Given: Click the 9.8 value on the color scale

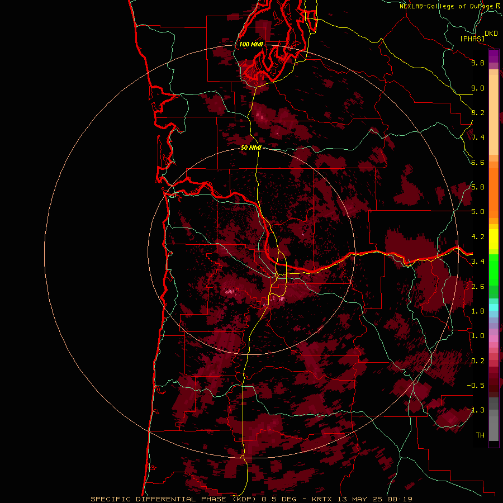Looking at the screenshot, I should coord(478,63).
